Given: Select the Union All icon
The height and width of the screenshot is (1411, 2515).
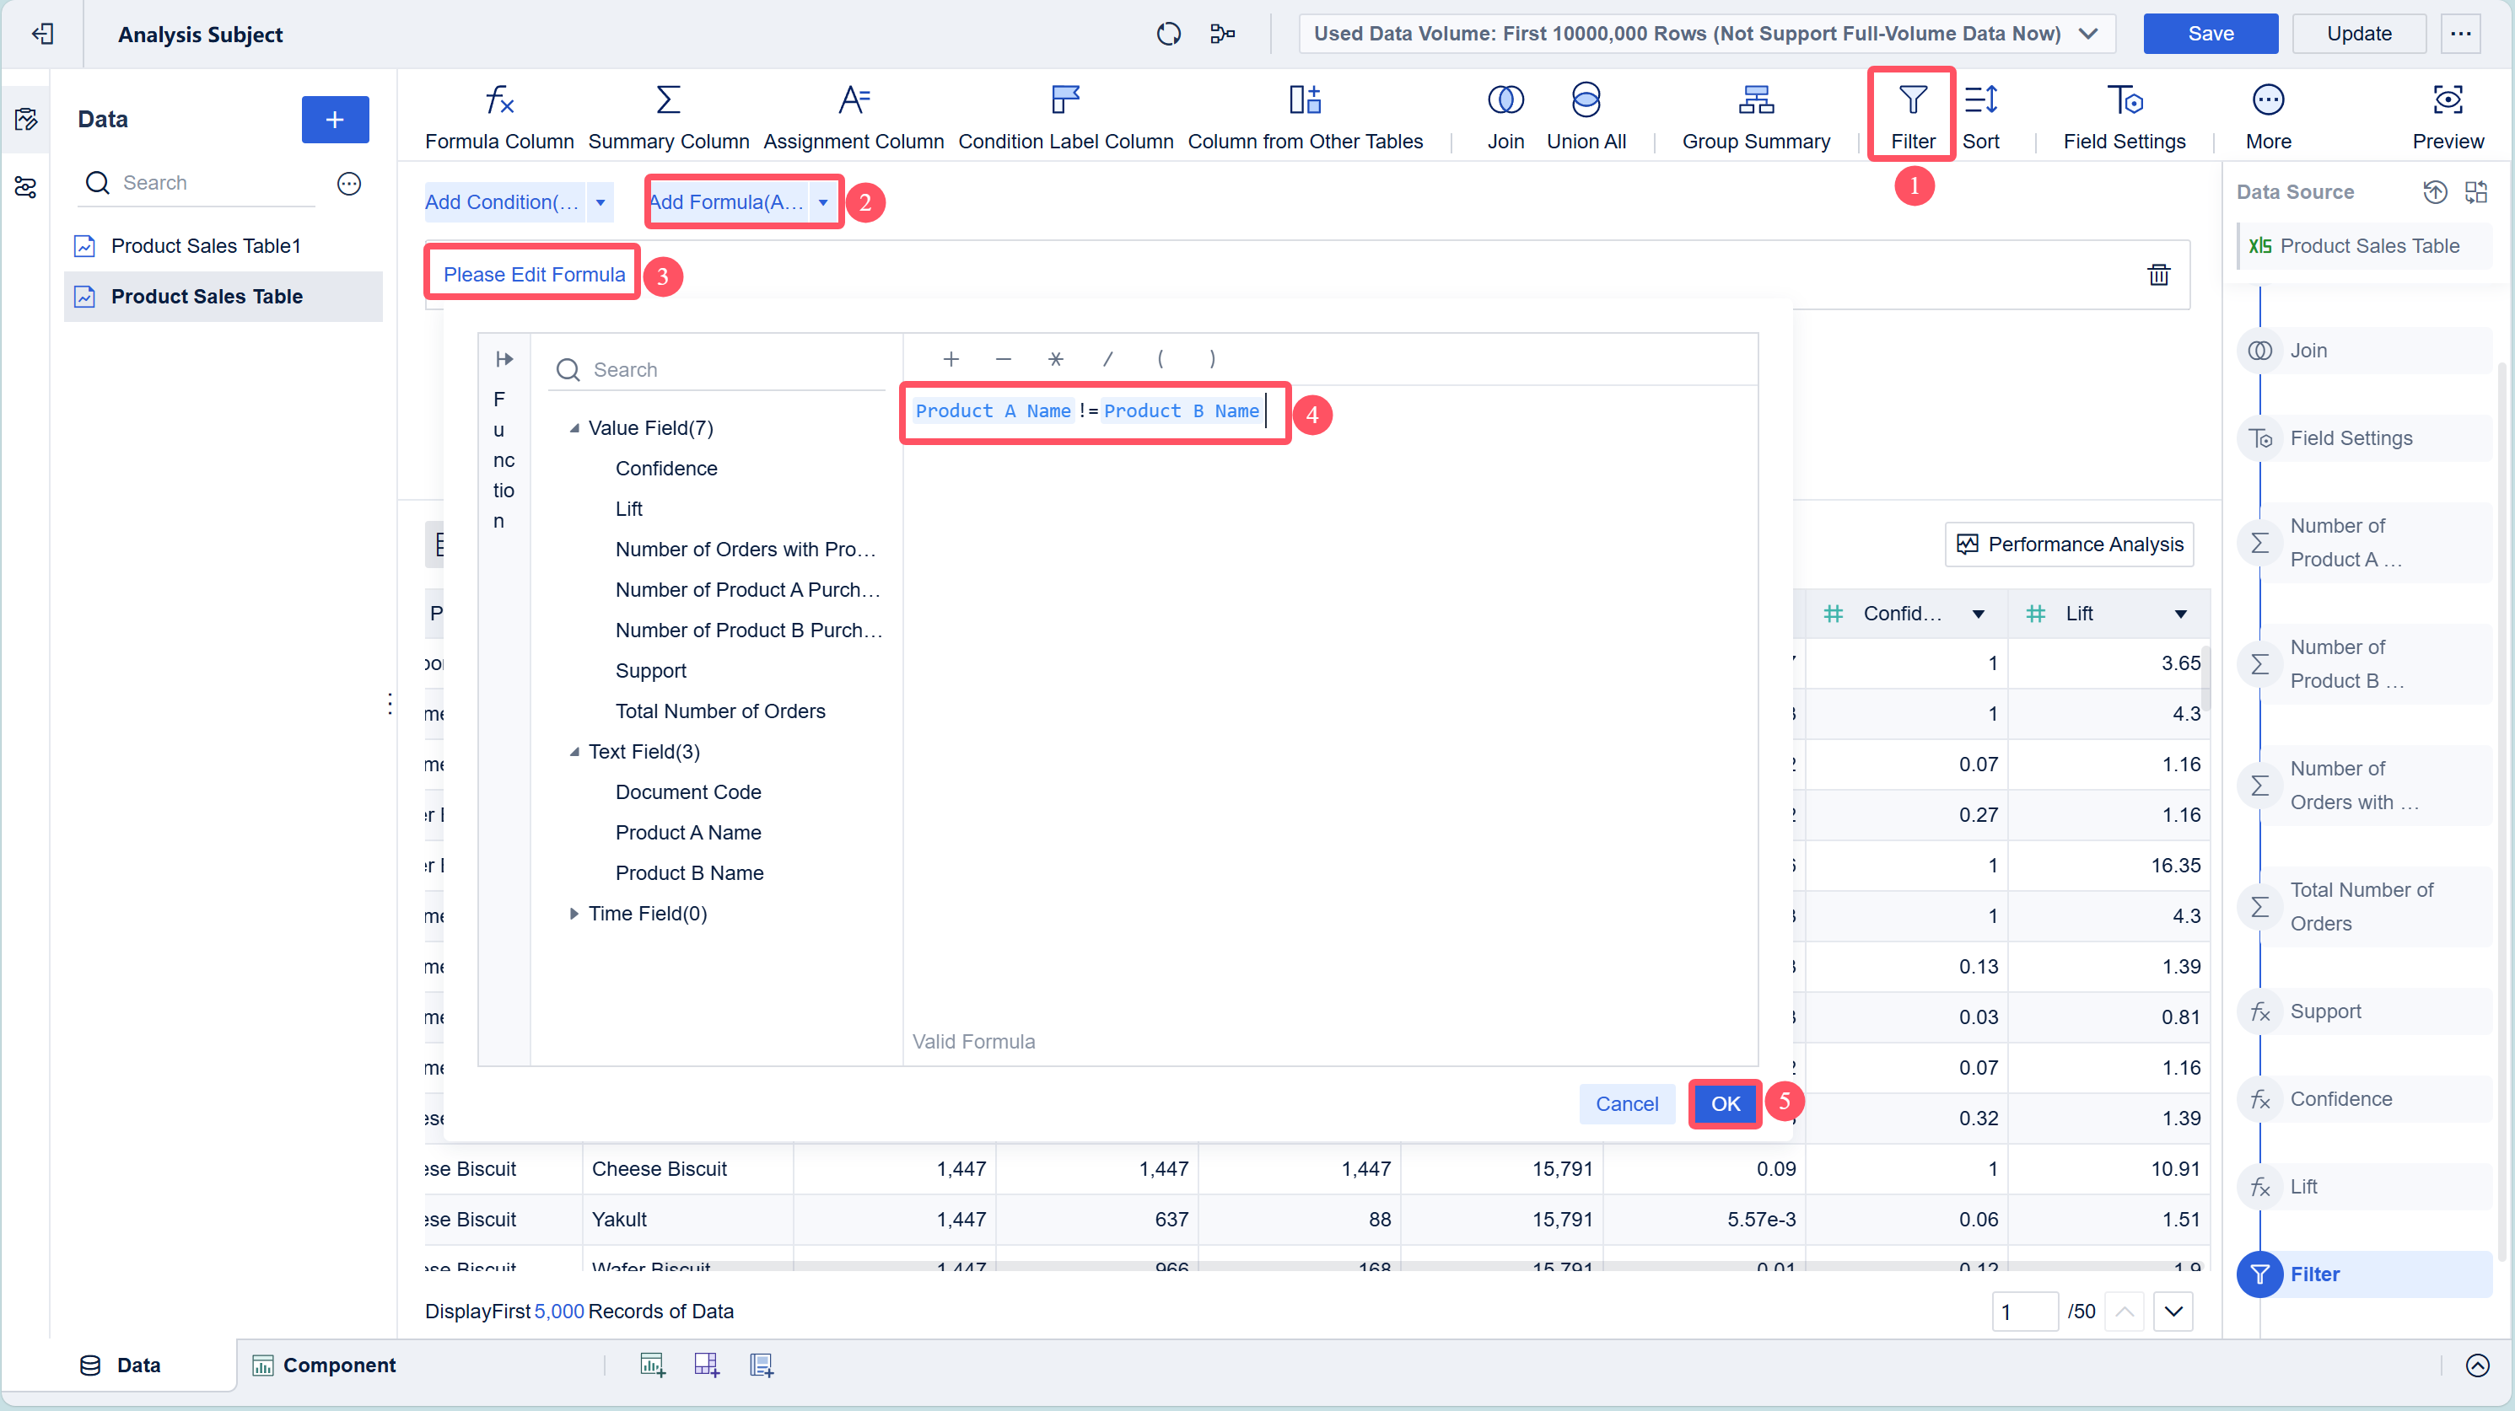Looking at the screenshot, I should coord(1585,99).
